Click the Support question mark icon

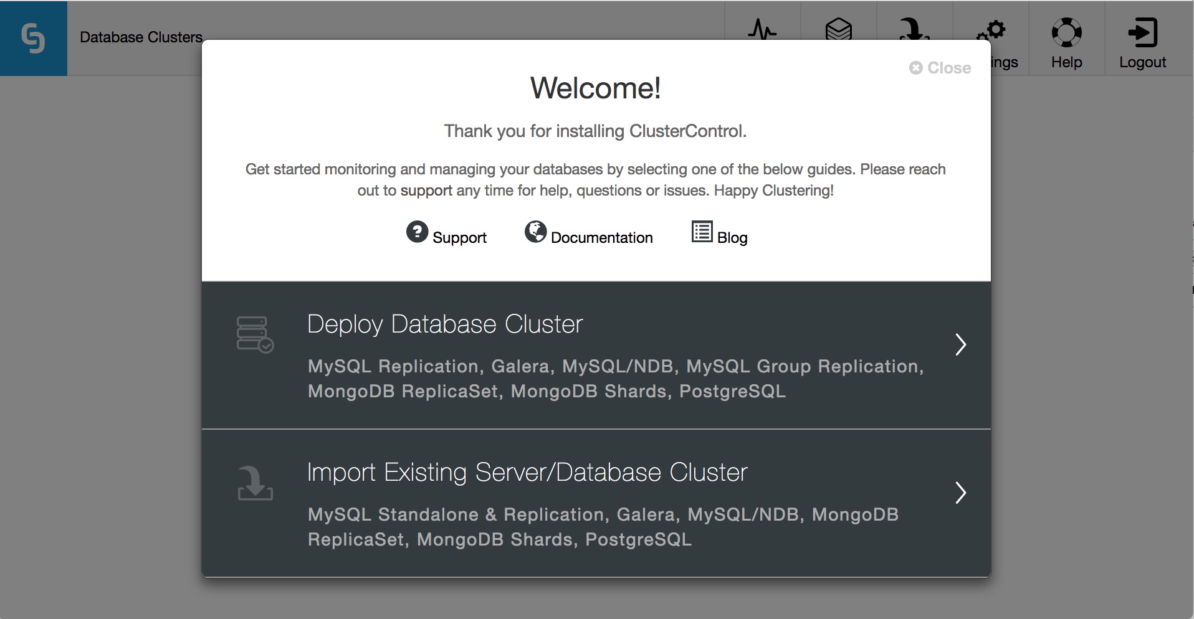point(417,232)
